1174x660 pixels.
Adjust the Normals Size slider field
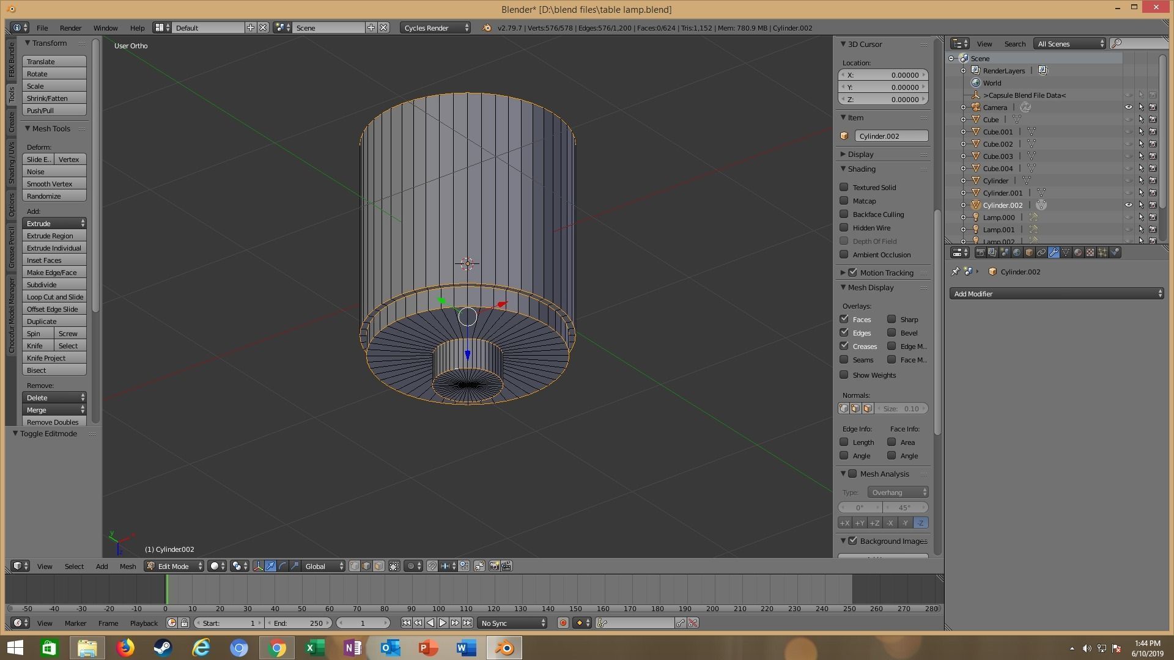point(901,408)
